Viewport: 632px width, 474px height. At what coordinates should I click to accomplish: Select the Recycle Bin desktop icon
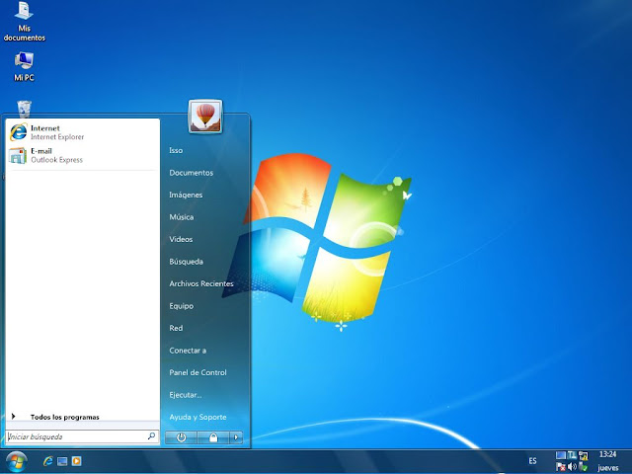coord(24,109)
